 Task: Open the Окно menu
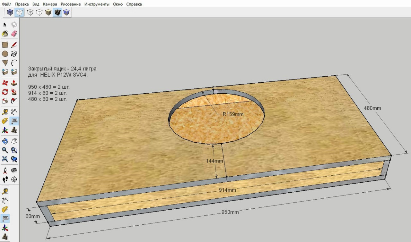[118, 4]
